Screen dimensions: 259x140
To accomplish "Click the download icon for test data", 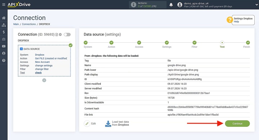I will (108, 124).
